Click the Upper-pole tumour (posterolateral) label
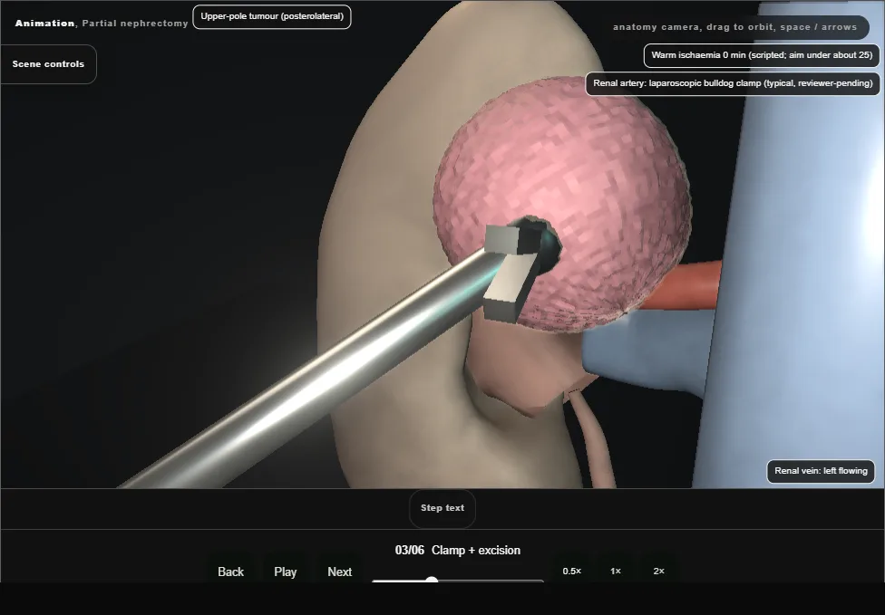Image resolution: width=885 pixels, height=615 pixels. pos(272,17)
